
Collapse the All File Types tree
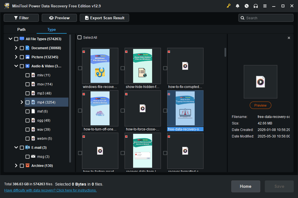[11, 39]
